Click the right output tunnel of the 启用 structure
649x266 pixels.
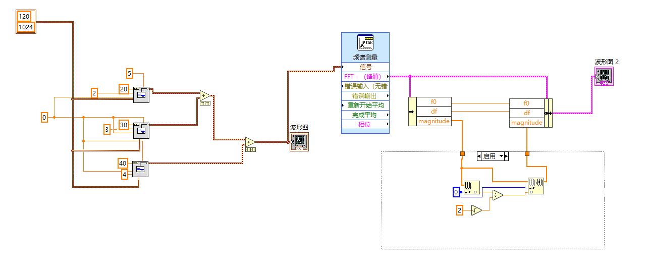click(x=527, y=153)
